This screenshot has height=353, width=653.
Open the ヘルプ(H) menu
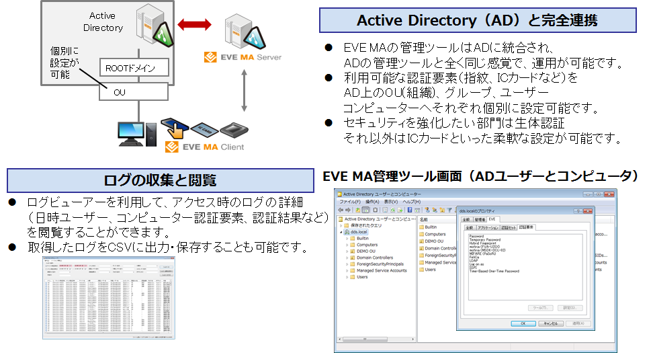tap(411, 202)
